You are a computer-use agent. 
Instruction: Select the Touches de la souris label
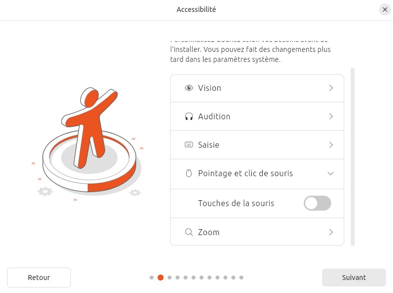point(236,203)
